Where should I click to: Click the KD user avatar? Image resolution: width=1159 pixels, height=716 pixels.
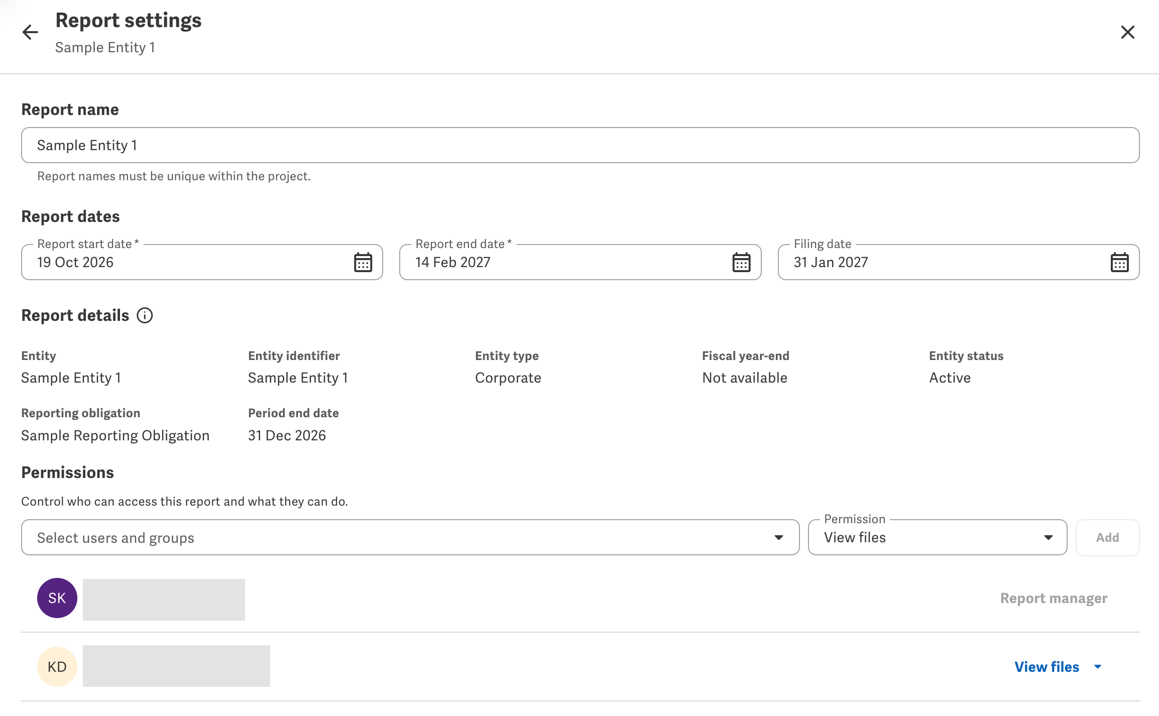click(57, 667)
